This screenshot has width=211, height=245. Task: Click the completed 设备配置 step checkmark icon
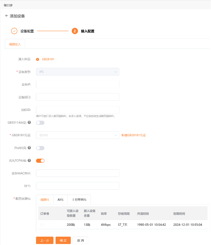[14, 31]
